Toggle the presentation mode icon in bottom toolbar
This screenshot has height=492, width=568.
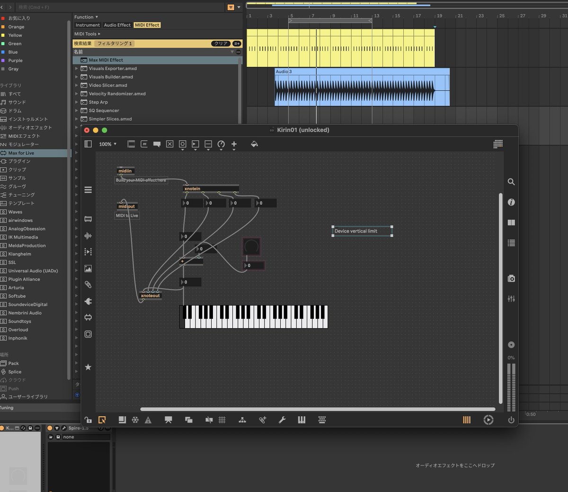tap(169, 420)
